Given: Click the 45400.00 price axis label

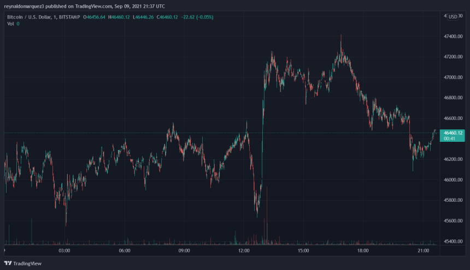Looking at the screenshot, I should click(x=454, y=241).
